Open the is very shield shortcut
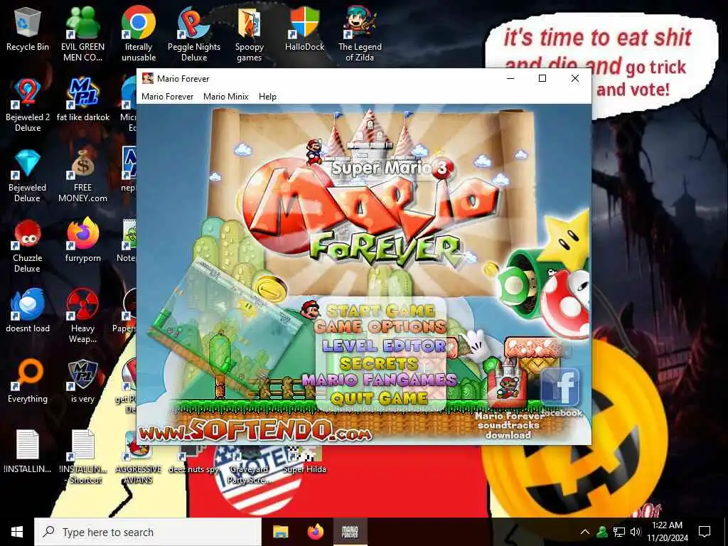This screenshot has height=546, width=728. pyautogui.click(x=82, y=381)
